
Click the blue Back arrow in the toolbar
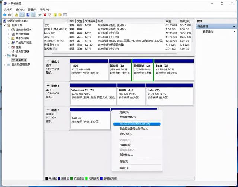[5, 15]
